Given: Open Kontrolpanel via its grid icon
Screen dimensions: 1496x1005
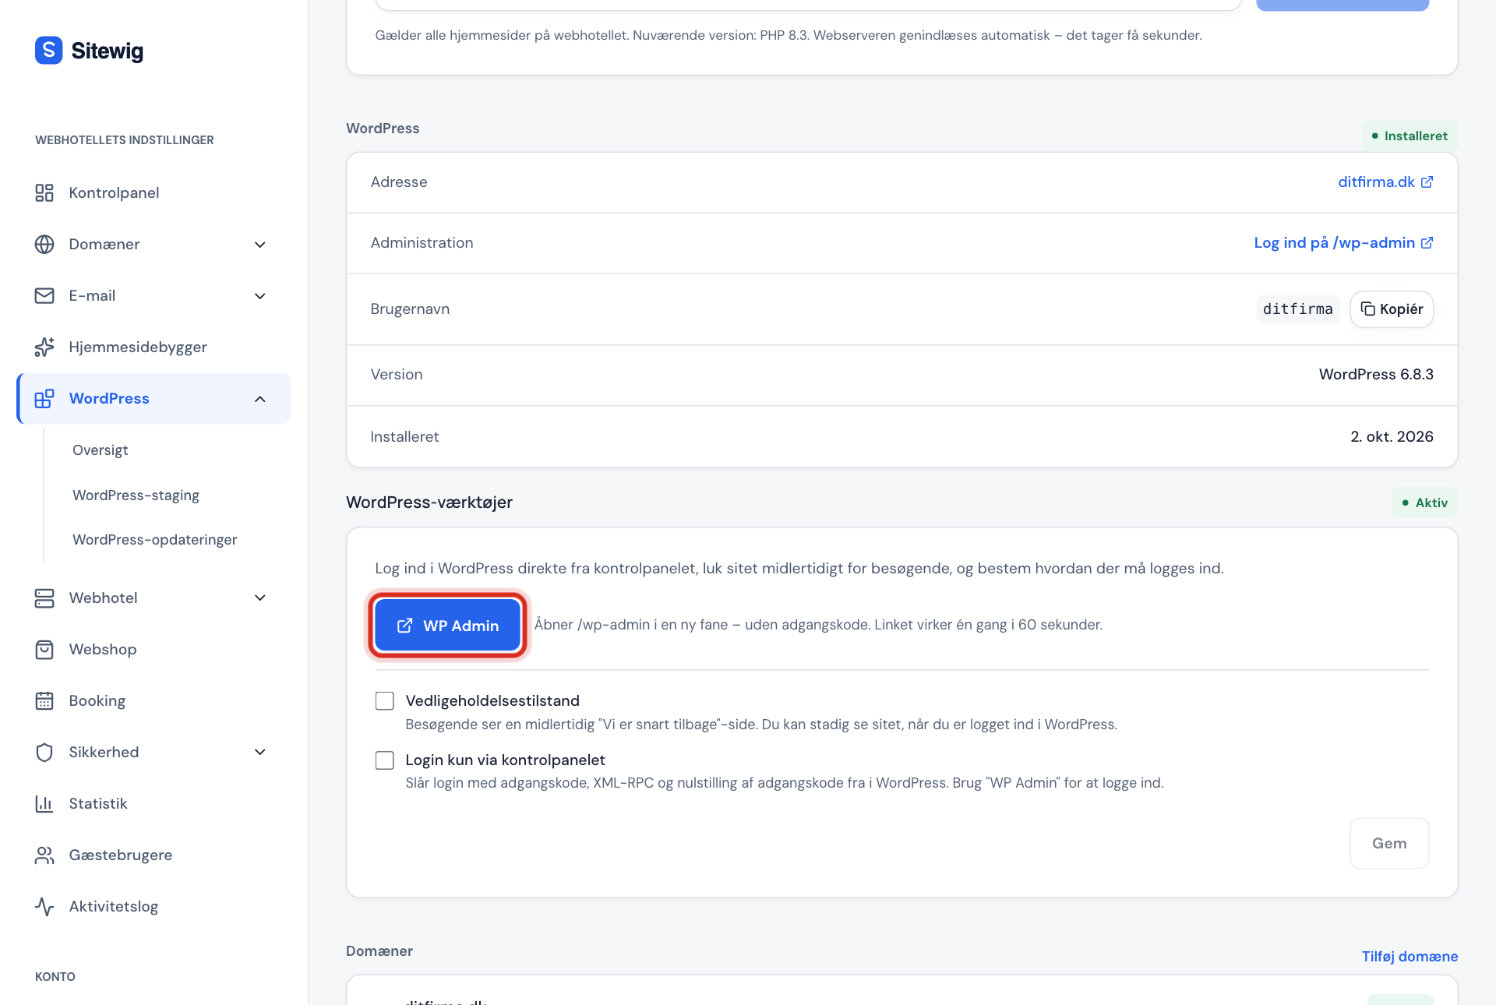Looking at the screenshot, I should [44, 192].
